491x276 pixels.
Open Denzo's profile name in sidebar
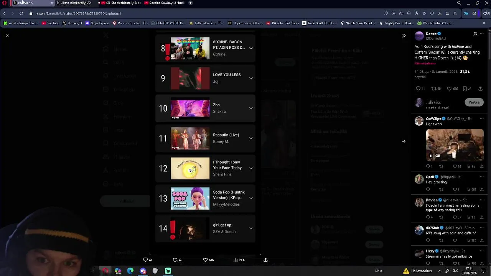(431, 34)
